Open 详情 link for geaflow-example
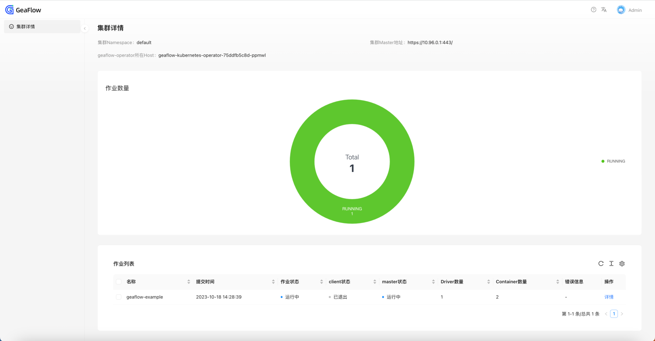655x341 pixels. click(609, 297)
